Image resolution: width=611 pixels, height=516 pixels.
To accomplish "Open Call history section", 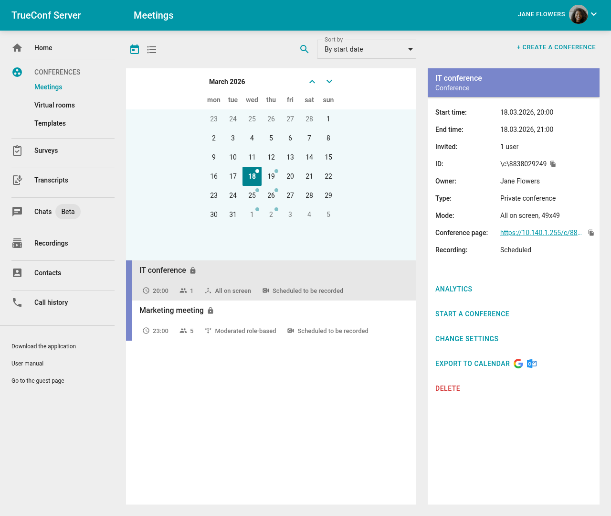I will tap(51, 302).
